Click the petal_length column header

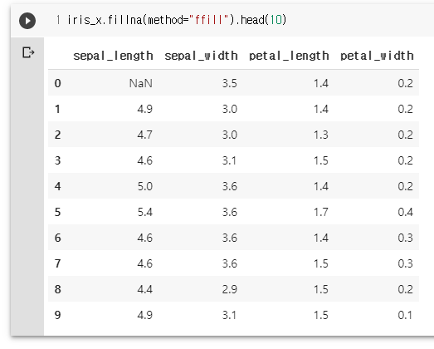[289, 56]
